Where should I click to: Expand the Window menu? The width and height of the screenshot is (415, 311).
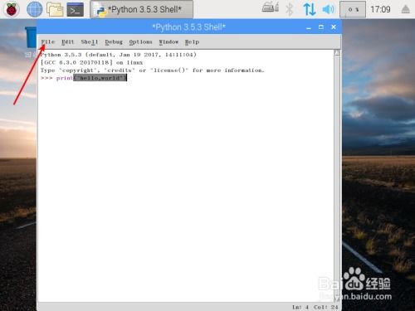pyautogui.click(x=168, y=42)
